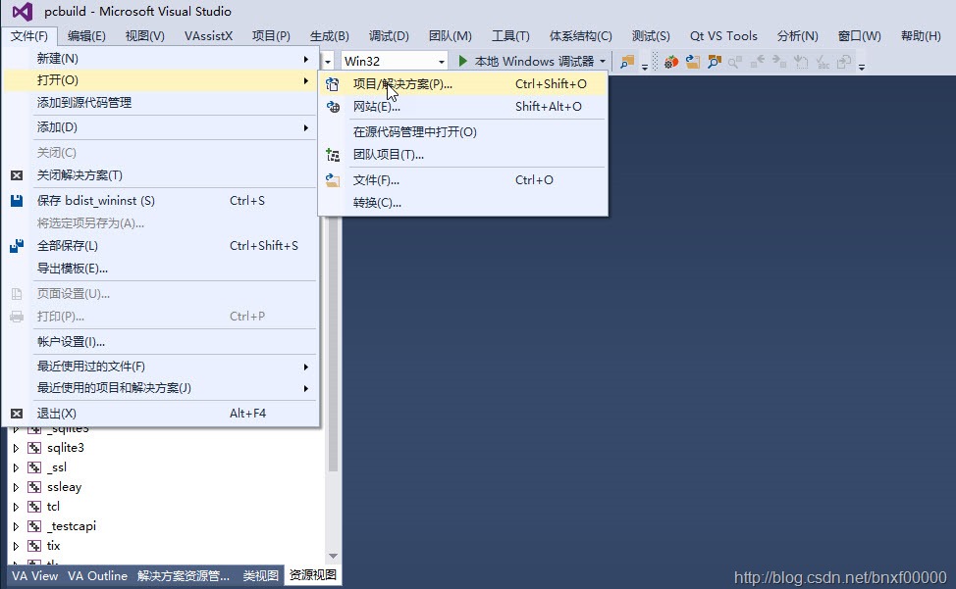Click the 本地 Windows 调试器 button
Viewport: 956px width, 589px height.
pos(534,62)
